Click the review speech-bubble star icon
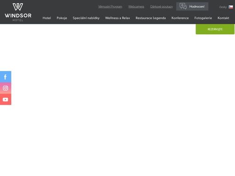235x176 pixels. (183, 6)
